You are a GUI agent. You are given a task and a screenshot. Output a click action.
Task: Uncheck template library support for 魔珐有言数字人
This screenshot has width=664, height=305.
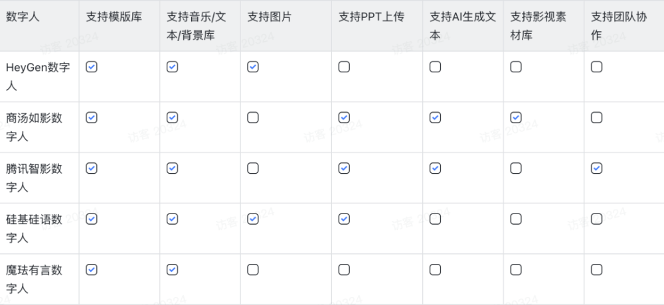[92, 270]
